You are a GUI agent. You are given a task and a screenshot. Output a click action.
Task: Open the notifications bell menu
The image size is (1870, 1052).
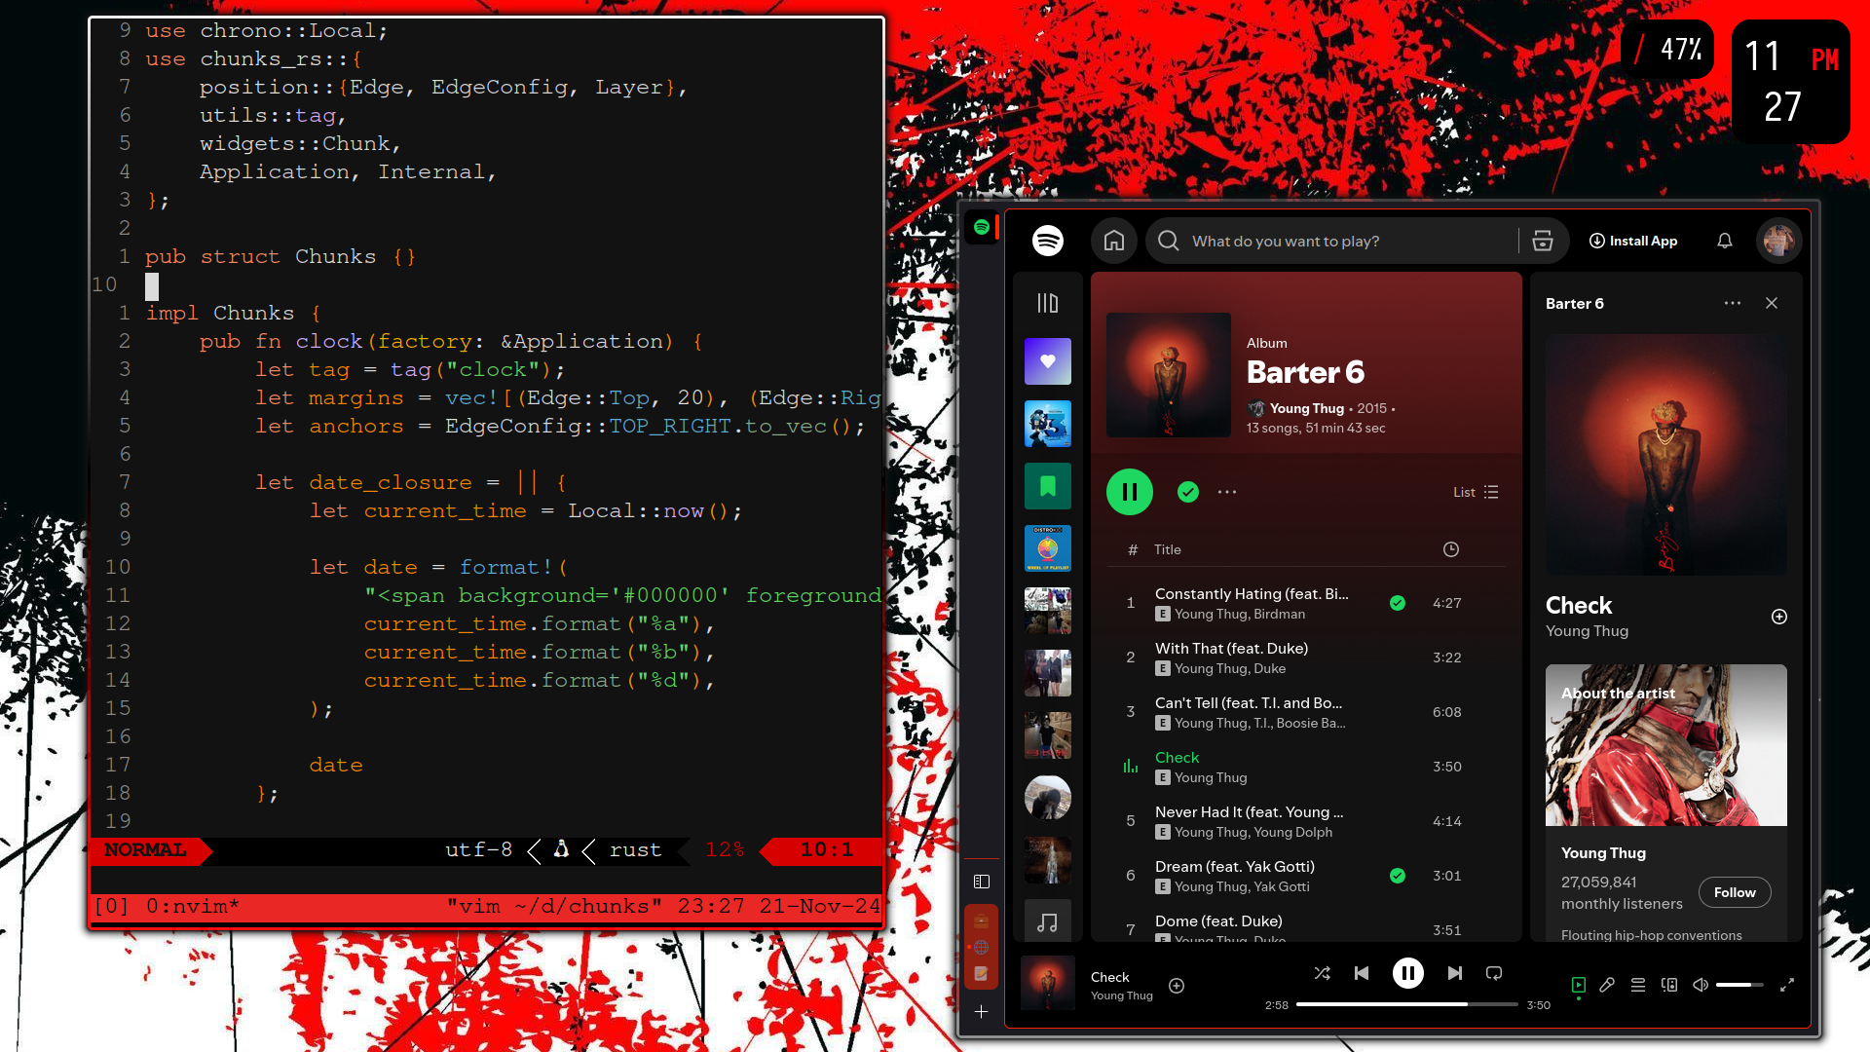tap(1724, 241)
